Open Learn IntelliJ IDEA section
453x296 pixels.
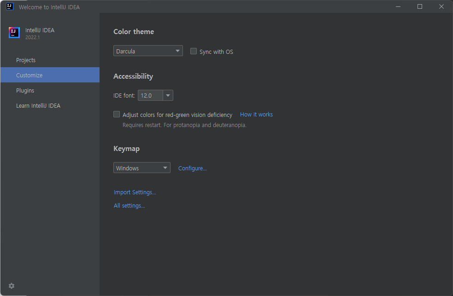coord(50,105)
